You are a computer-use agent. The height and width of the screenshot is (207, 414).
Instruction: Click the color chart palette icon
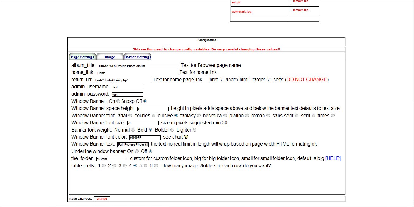pyautogui.click(x=186, y=137)
